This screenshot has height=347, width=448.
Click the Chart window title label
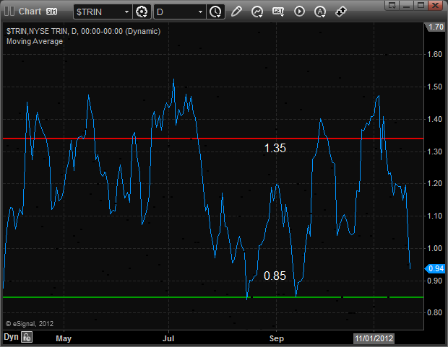tap(30, 12)
